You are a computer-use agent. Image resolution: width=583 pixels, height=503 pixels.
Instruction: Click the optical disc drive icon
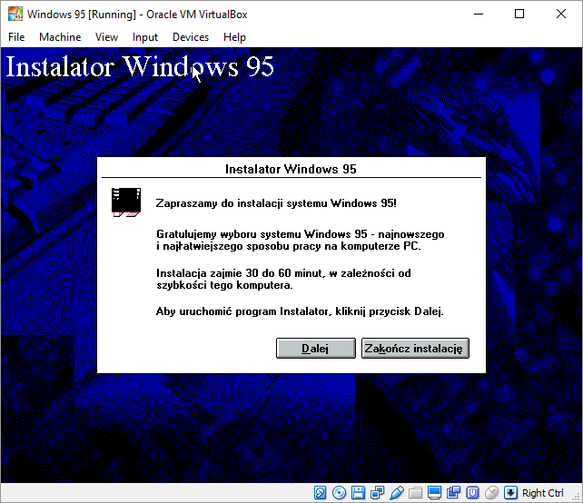(339, 493)
